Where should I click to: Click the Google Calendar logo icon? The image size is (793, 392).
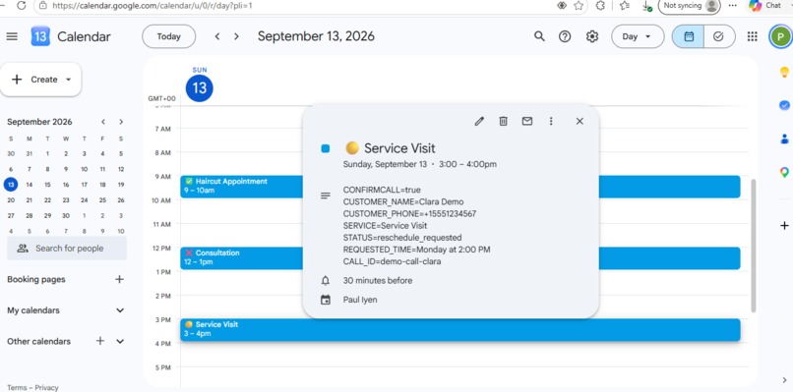(40, 36)
